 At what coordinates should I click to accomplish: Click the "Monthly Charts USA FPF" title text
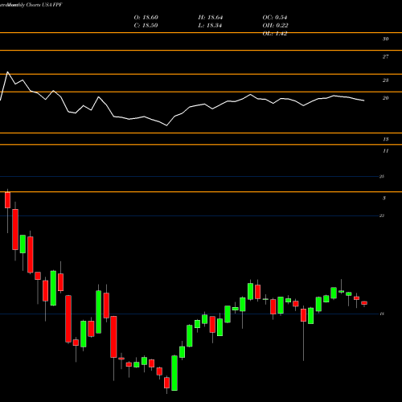[x=35, y=5]
